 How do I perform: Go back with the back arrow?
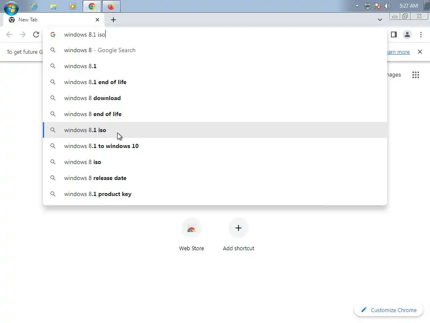click(x=9, y=34)
